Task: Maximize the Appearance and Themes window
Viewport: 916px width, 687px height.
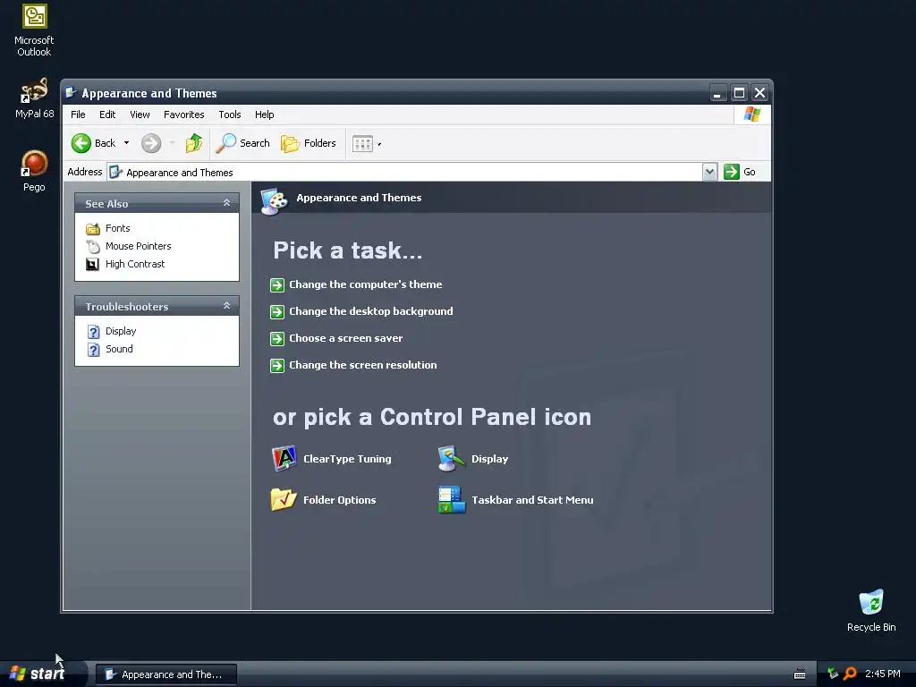Action: pos(739,93)
